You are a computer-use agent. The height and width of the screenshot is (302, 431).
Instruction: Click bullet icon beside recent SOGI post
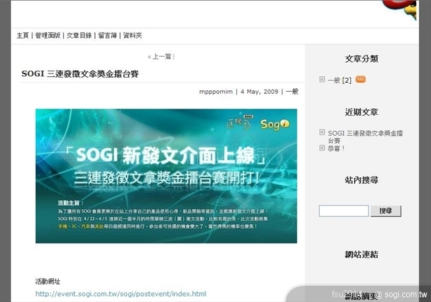pos(322,132)
